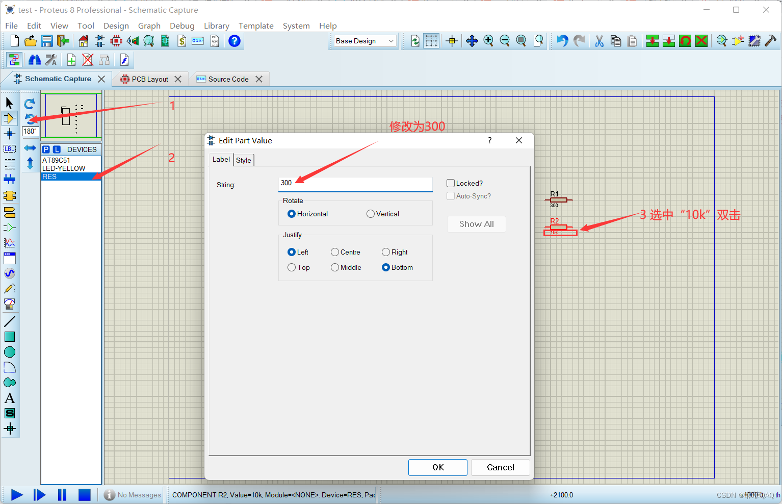The width and height of the screenshot is (782, 504).
Task: Select Centre justify option
Action: coord(335,252)
